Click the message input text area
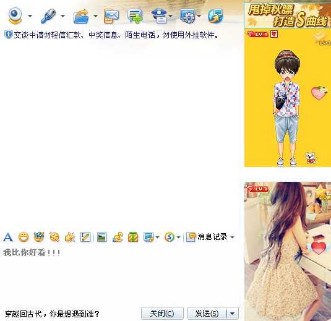This screenshot has width=331, height=321. [x=119, y=275]
